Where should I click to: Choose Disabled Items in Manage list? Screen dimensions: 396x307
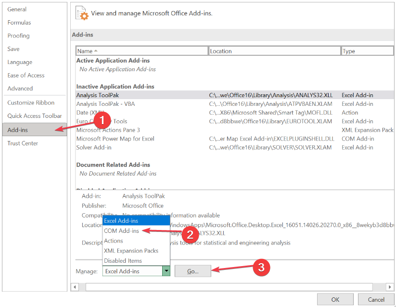136,260
